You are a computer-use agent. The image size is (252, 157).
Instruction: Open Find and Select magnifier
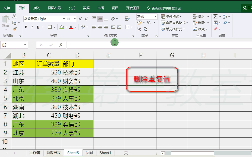point(225,23)
